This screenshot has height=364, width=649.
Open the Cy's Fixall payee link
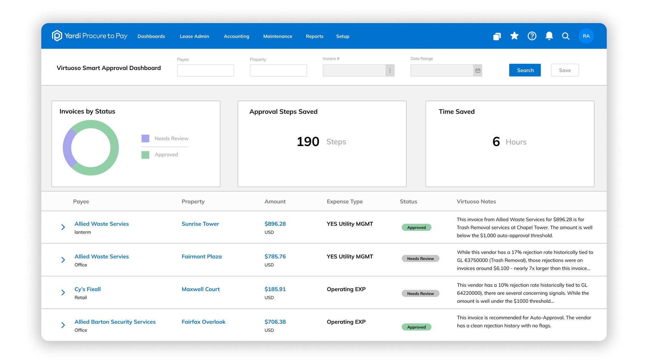pos(88,289)
